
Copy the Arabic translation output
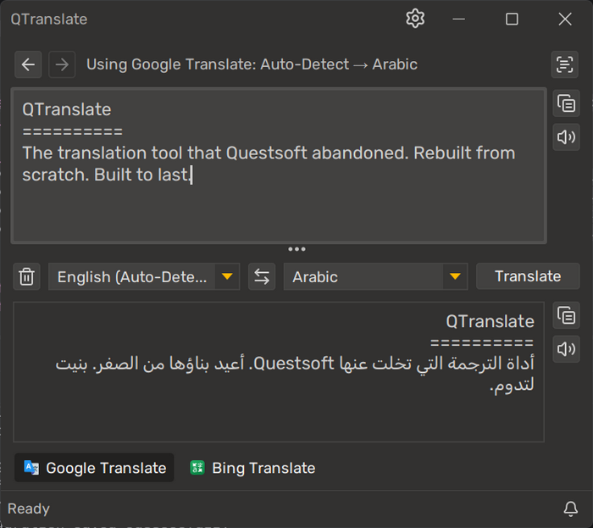pyautogui.click(x=566, y=316)
